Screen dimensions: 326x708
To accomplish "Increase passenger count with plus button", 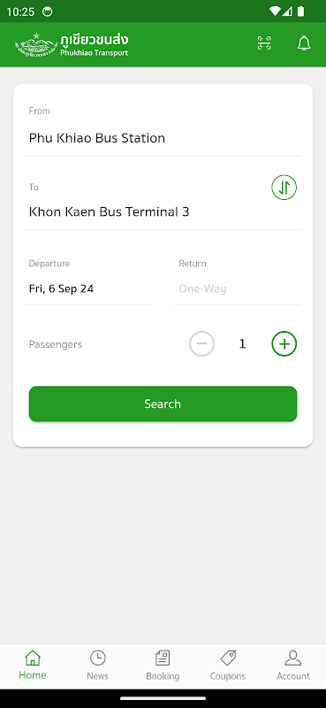I will (x=284, y=344).
